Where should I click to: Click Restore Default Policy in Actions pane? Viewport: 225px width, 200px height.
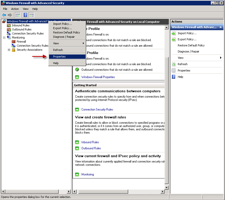point(191,45)
